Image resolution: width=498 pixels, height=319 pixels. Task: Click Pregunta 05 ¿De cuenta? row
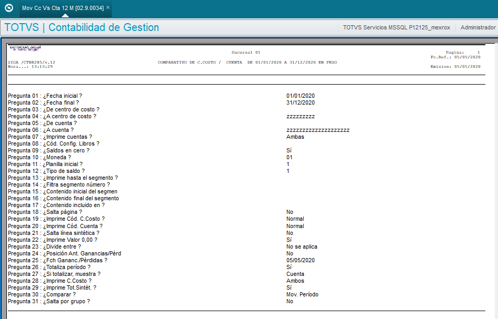tap(42, 123)
